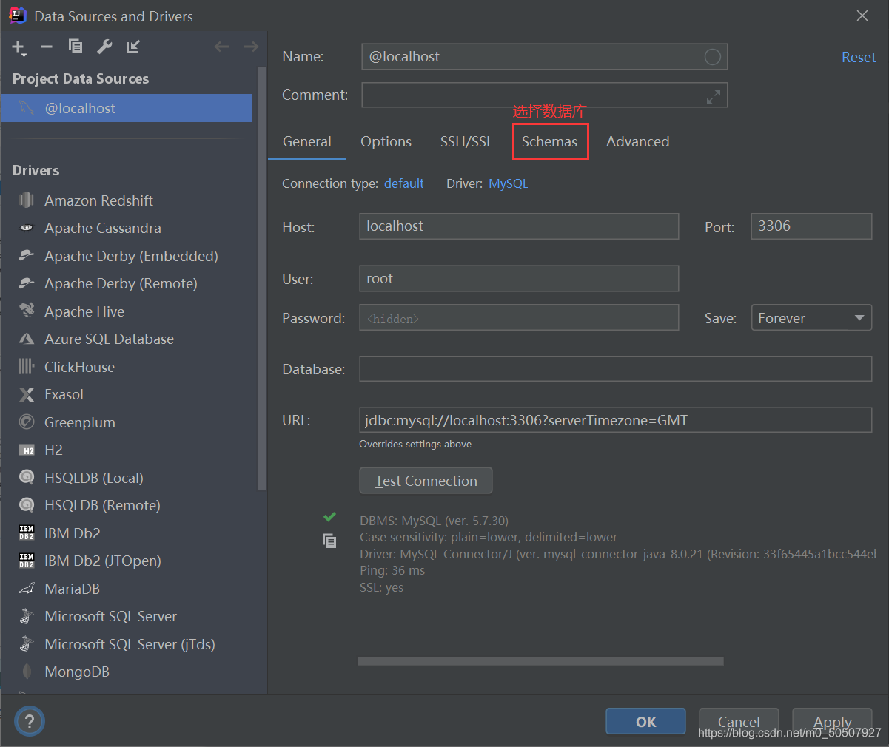Click the drivers list vertical scrollbar
Image resolution: width=889 pixels, height=747 pixels.
[261, 277]
